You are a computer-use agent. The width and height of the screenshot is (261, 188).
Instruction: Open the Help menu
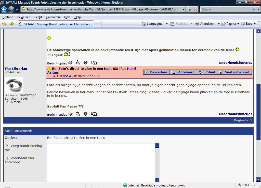point(77,17)
